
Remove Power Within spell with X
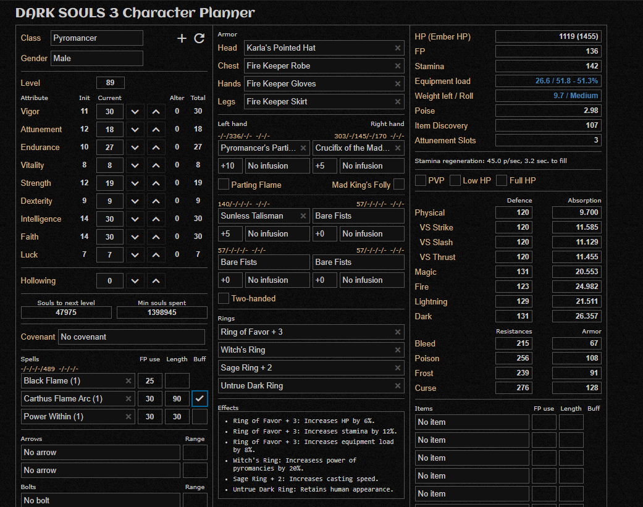coord(128,417)
